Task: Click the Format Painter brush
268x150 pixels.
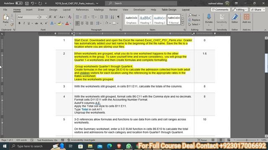Action: (12, 25)
